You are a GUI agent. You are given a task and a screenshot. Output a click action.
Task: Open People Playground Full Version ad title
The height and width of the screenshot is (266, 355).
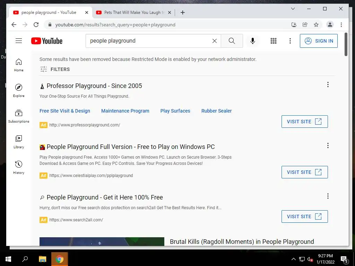[131, 147]
